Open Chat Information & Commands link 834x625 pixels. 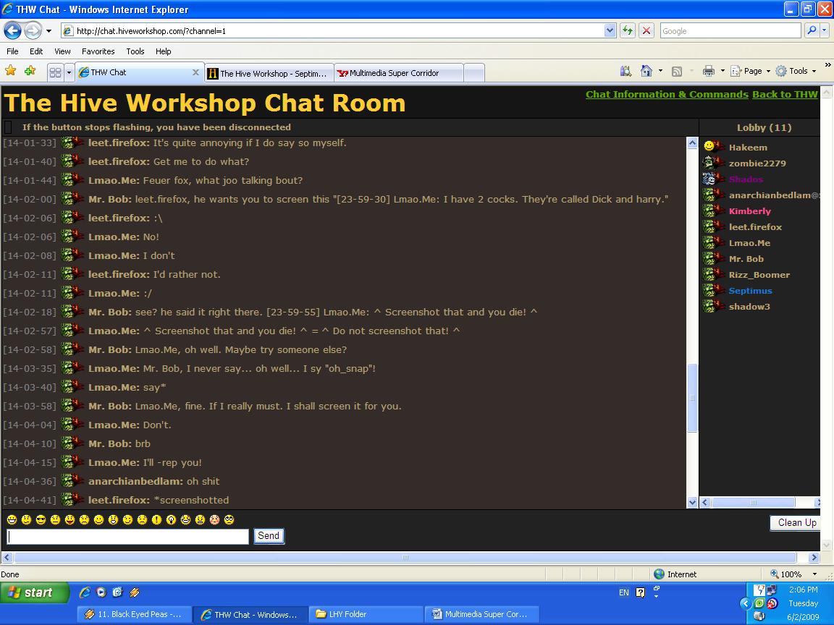click(667, 94)
